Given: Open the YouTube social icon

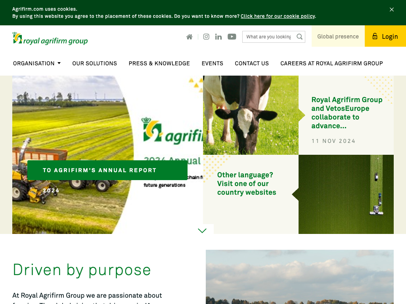Looking at the screenshot, I should [x=232, y=37].
